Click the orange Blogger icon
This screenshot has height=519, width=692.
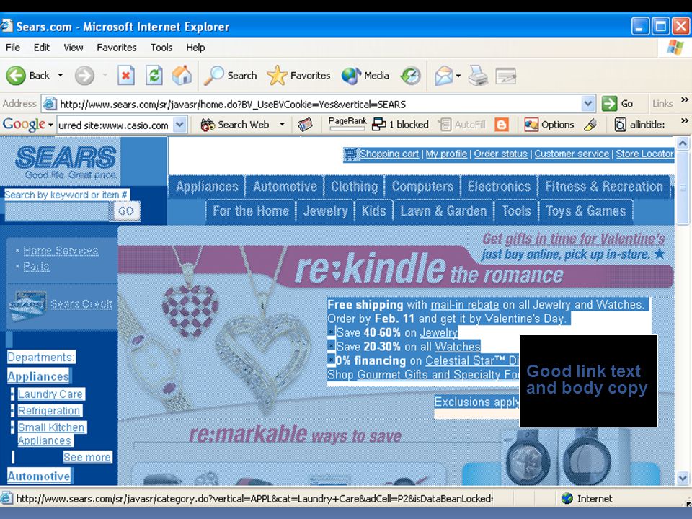pyautogui.click(x=502, y=125)
